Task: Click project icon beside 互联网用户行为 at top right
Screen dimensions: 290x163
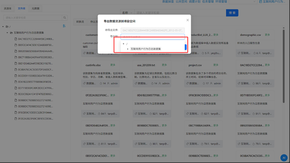Action: [x=261, y=2]
